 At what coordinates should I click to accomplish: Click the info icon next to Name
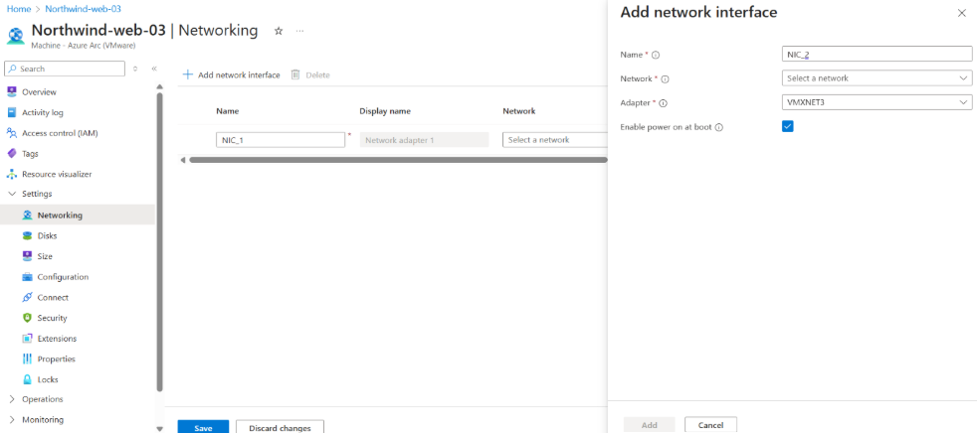pos(656,55)
